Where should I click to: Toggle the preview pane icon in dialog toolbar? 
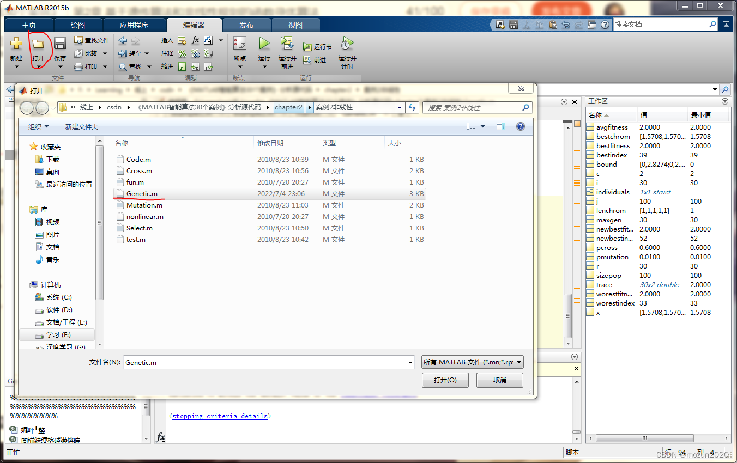tap(501, 126)
